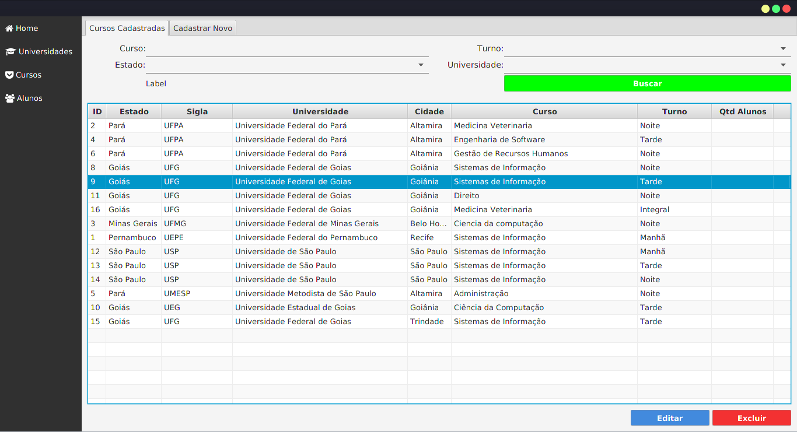Click the Pernambuco estado cell
797x432 pixels.
click(134, 237)
